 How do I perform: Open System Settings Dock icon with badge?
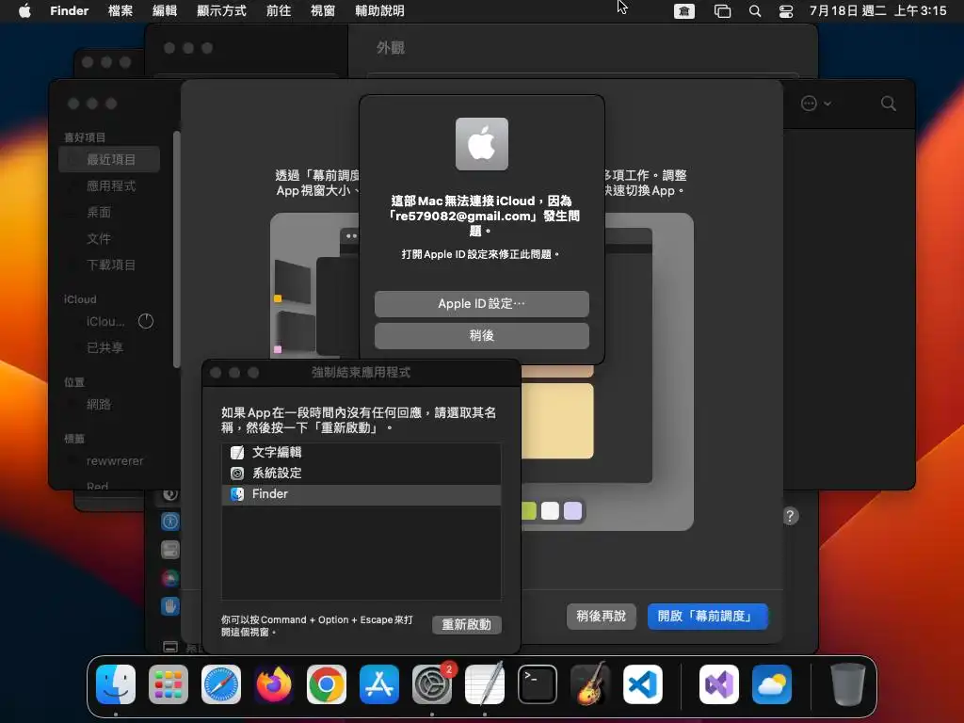tap(432, 684)
